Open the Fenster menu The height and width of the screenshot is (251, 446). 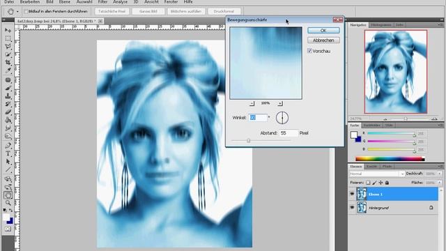(x=171, y=2)
